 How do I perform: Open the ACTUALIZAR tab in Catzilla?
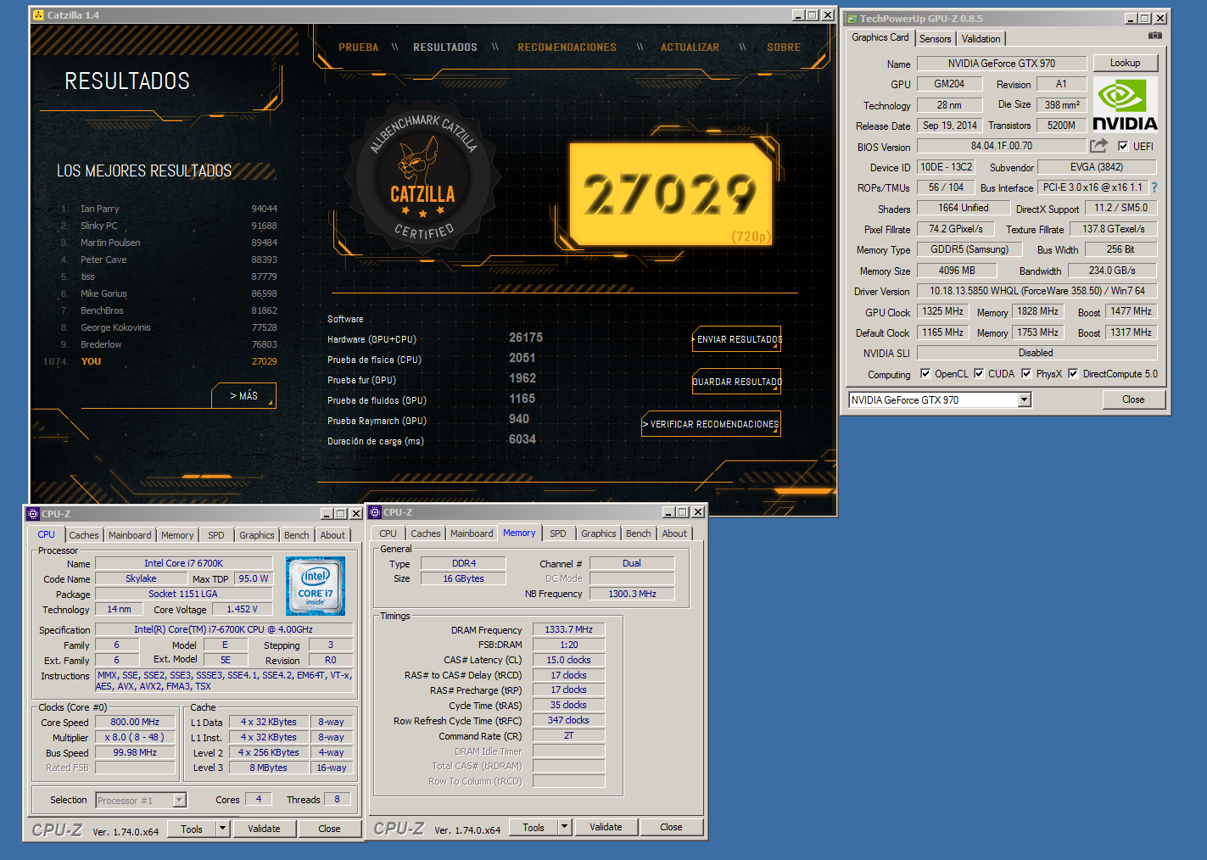[690, 47]
